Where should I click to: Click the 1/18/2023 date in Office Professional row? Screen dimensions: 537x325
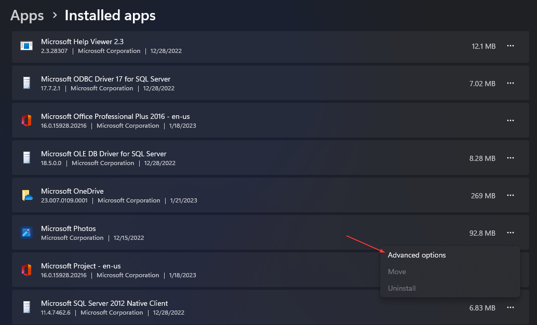coord(182,125)
